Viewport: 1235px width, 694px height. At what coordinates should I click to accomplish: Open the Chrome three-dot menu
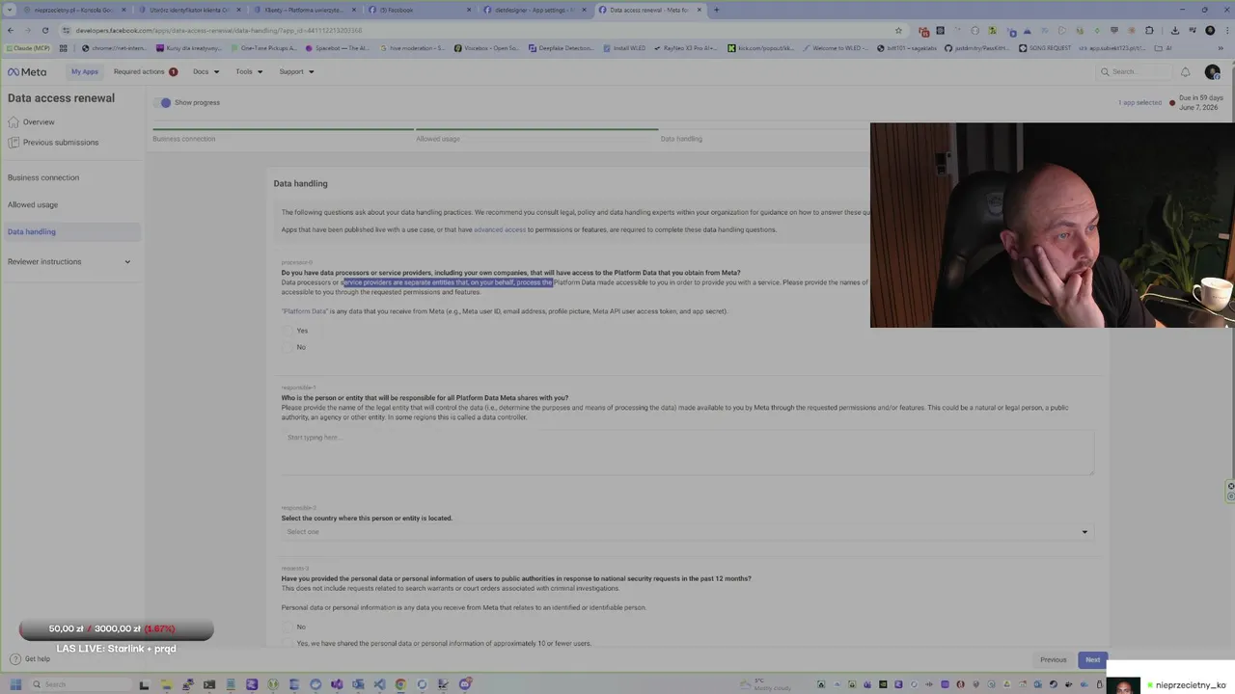tap(1225, 30)
